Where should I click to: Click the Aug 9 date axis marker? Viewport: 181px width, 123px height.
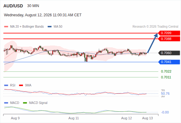point(15,118)
